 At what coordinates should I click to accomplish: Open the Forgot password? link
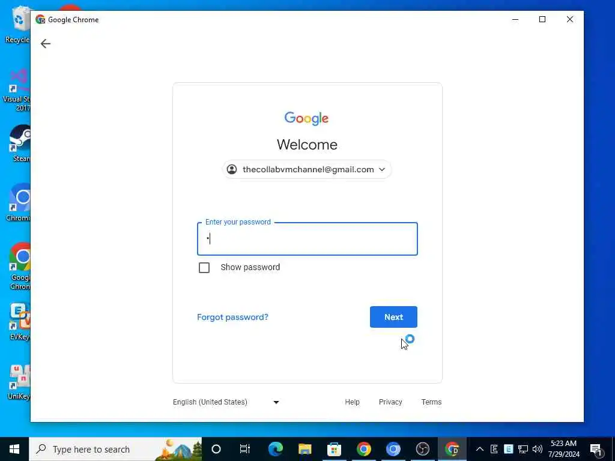[232, 317]
